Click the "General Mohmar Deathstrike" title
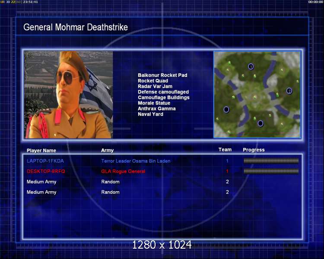This screenshot has height=259, width=324. click(x=76, y=27)
